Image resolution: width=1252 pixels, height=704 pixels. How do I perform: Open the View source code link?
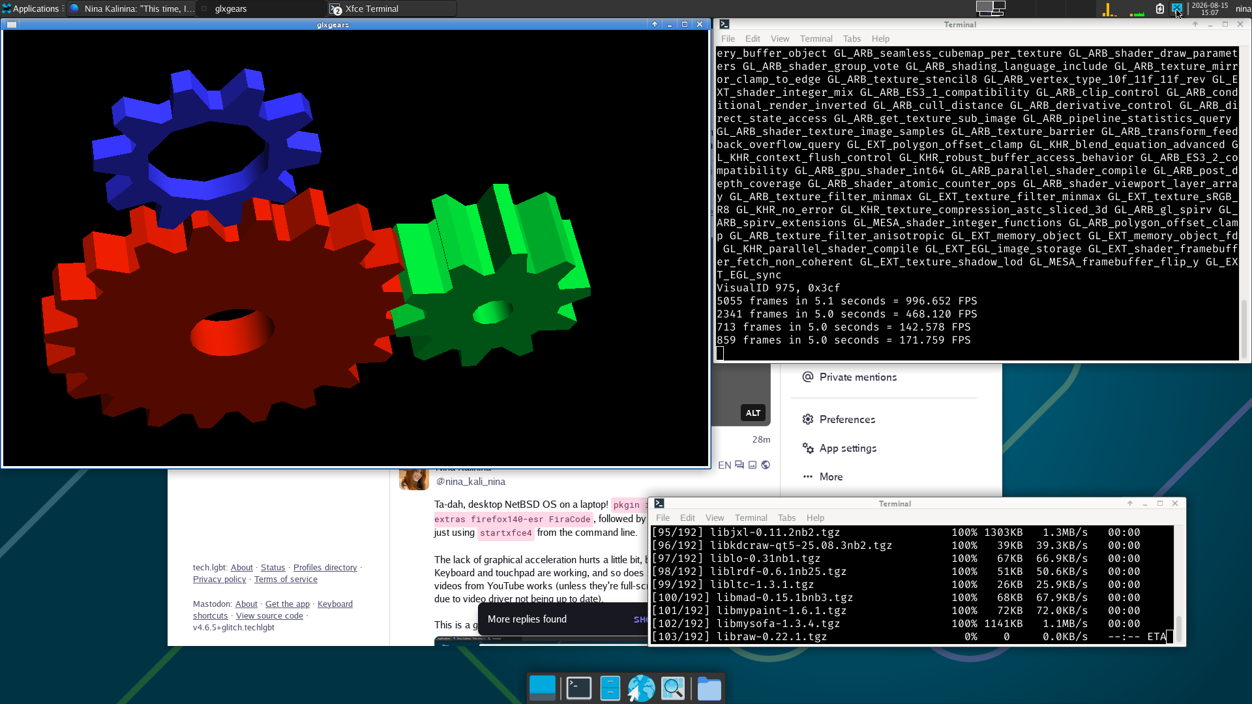click(269, 615)
